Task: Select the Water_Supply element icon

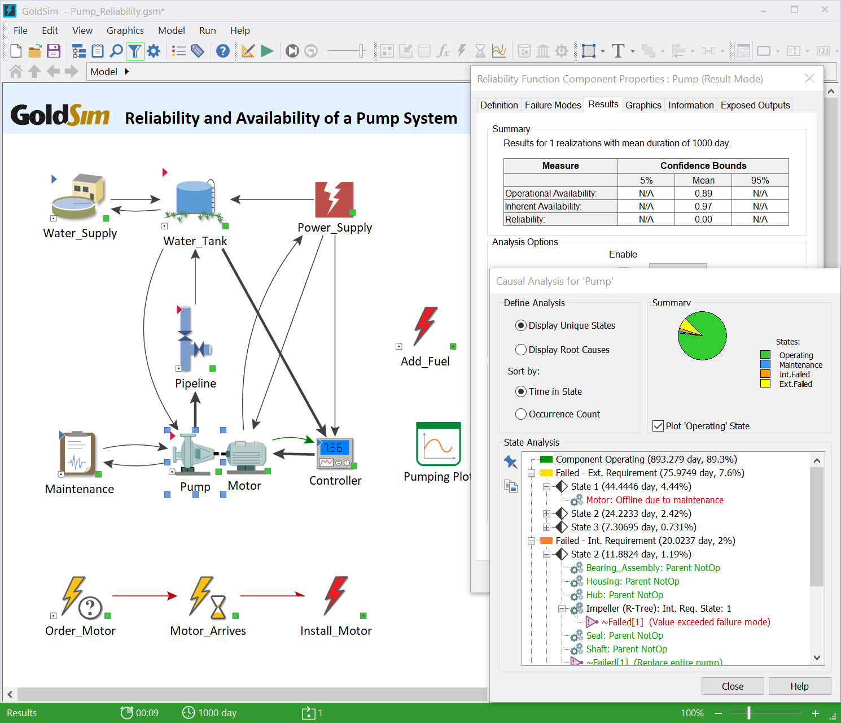Action: click(78, 196)
